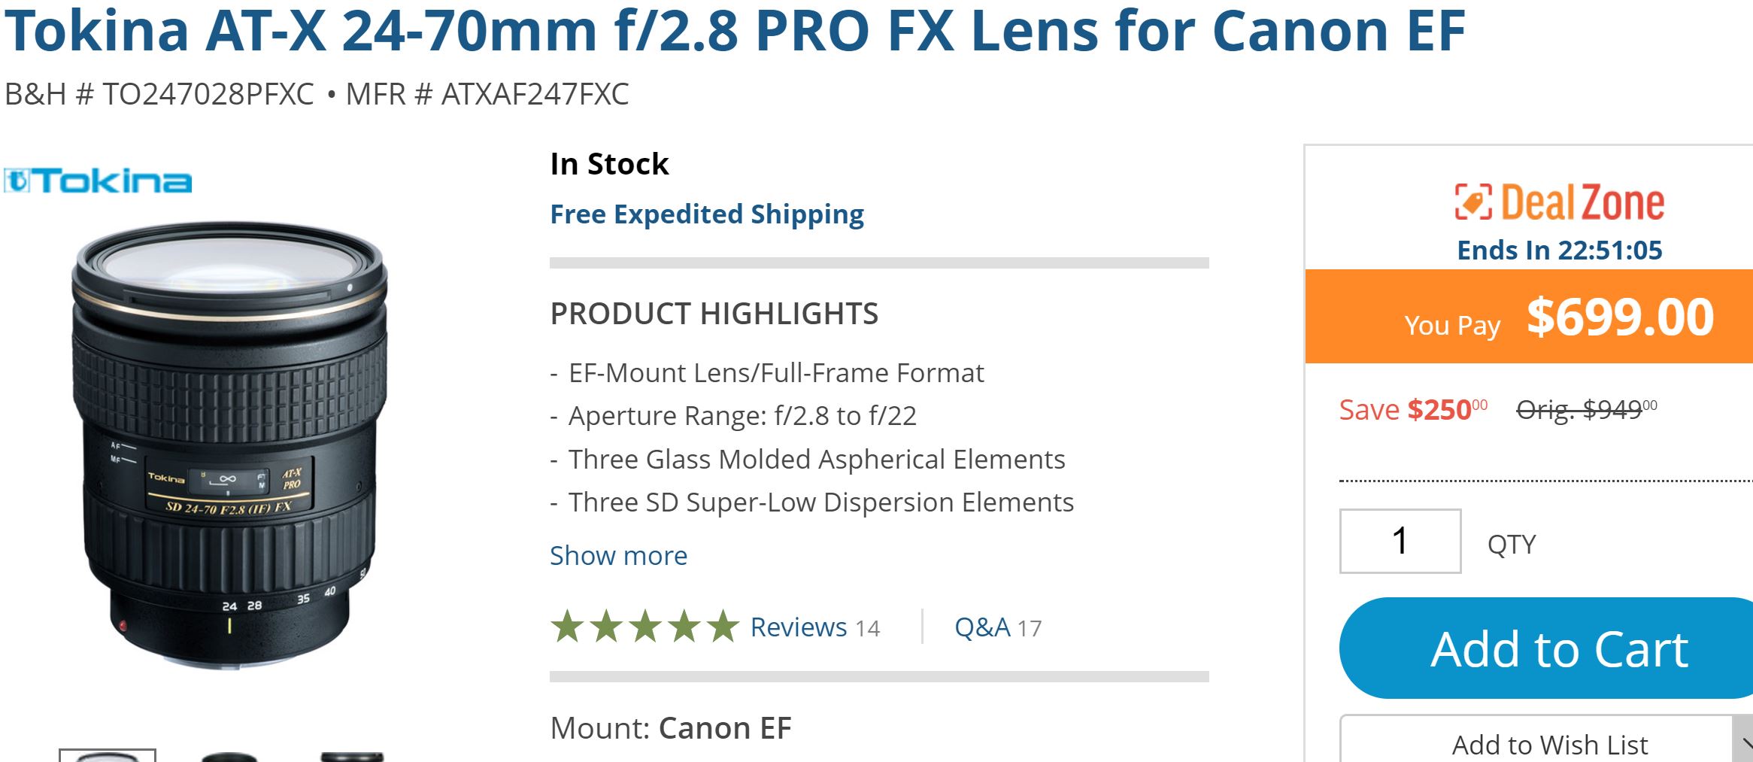Click the Add to Wish List button
Image resolution: width=1753 pixels, height=762 pixels.
[x=1549, y=745]
